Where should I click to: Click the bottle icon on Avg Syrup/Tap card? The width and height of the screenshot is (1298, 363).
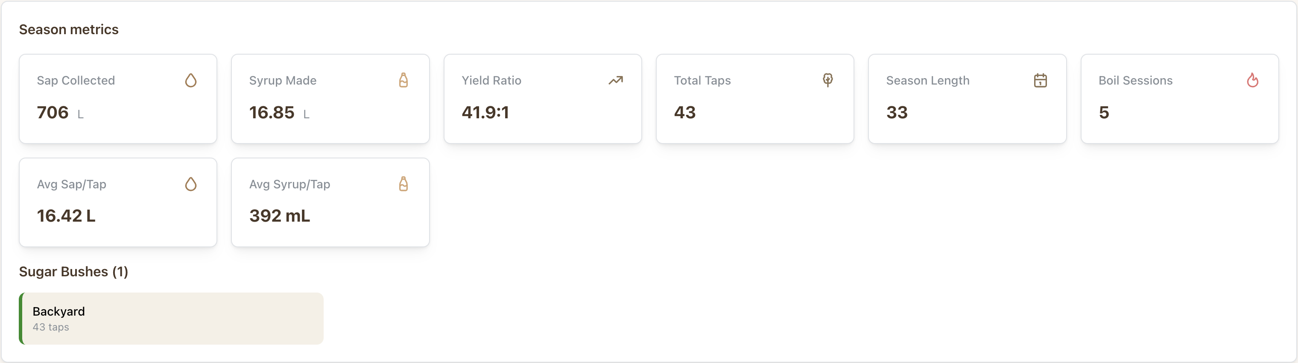pyautogui.click(x=403, y=184)
